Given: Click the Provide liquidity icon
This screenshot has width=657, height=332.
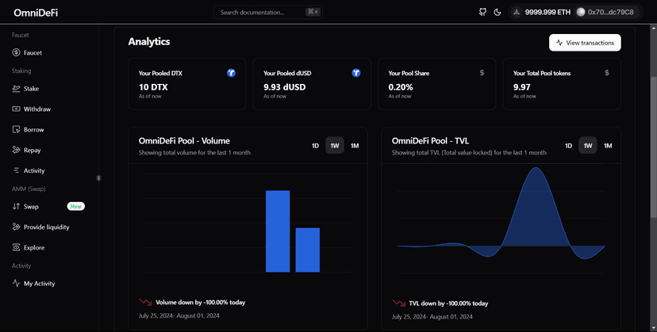Looking at the screenshot, I should (16, 227).
